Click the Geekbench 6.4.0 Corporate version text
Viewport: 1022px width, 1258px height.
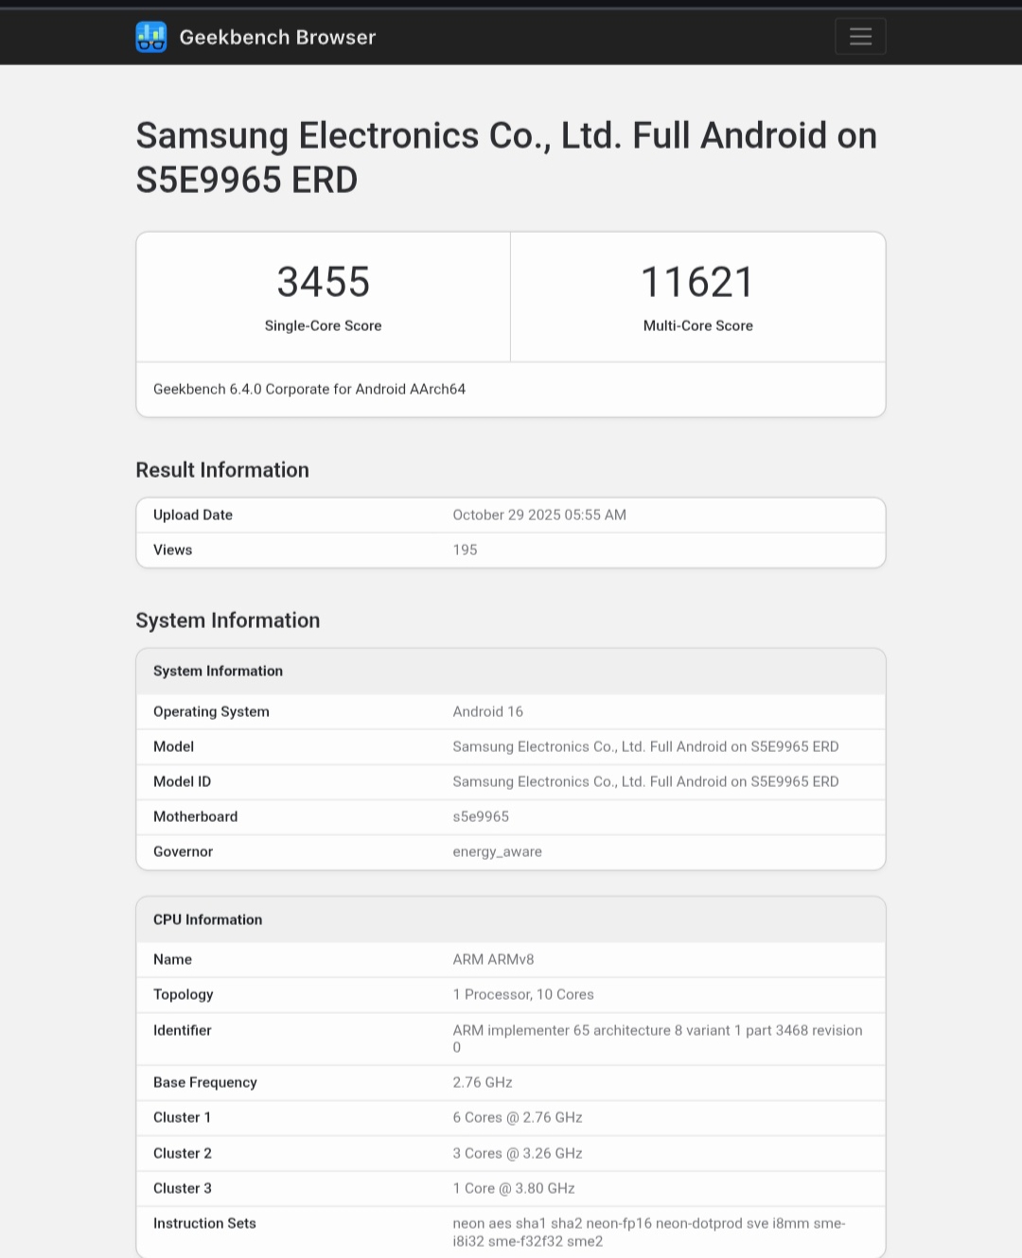(309, 389)
